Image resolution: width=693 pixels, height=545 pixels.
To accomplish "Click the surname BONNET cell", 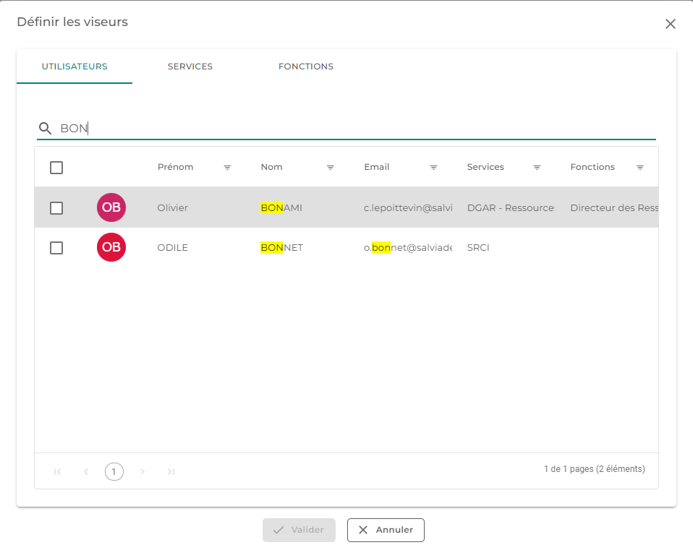I will click(281, 248).
